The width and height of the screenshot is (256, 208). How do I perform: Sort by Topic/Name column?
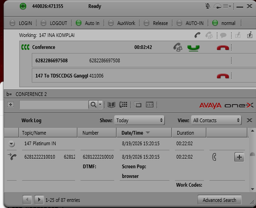pos(48,133)
